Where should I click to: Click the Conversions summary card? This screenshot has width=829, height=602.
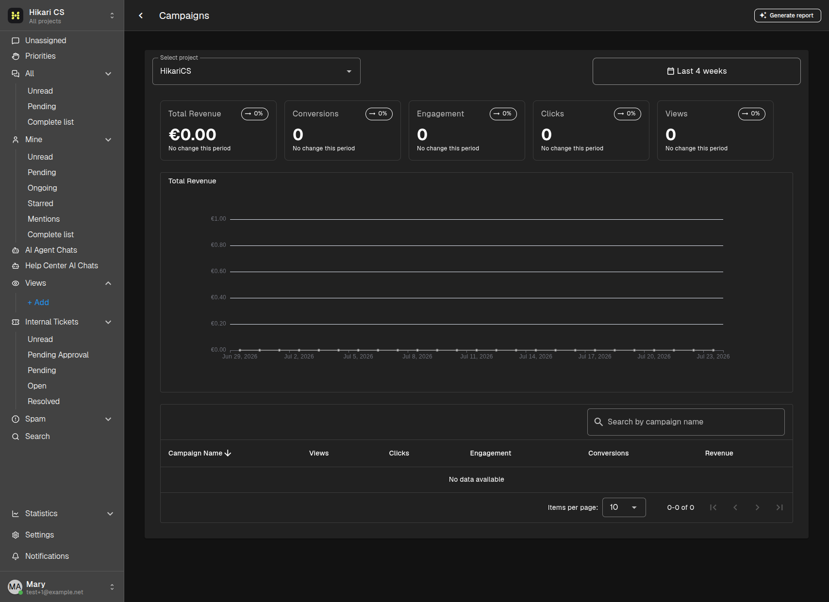pos(343,130)
